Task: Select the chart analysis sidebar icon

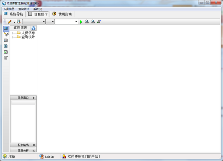Action: click(x=6, y=52)
